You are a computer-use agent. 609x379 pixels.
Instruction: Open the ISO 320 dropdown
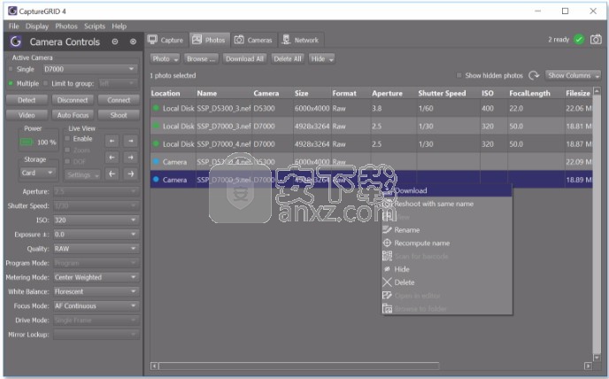click(96, 220)
